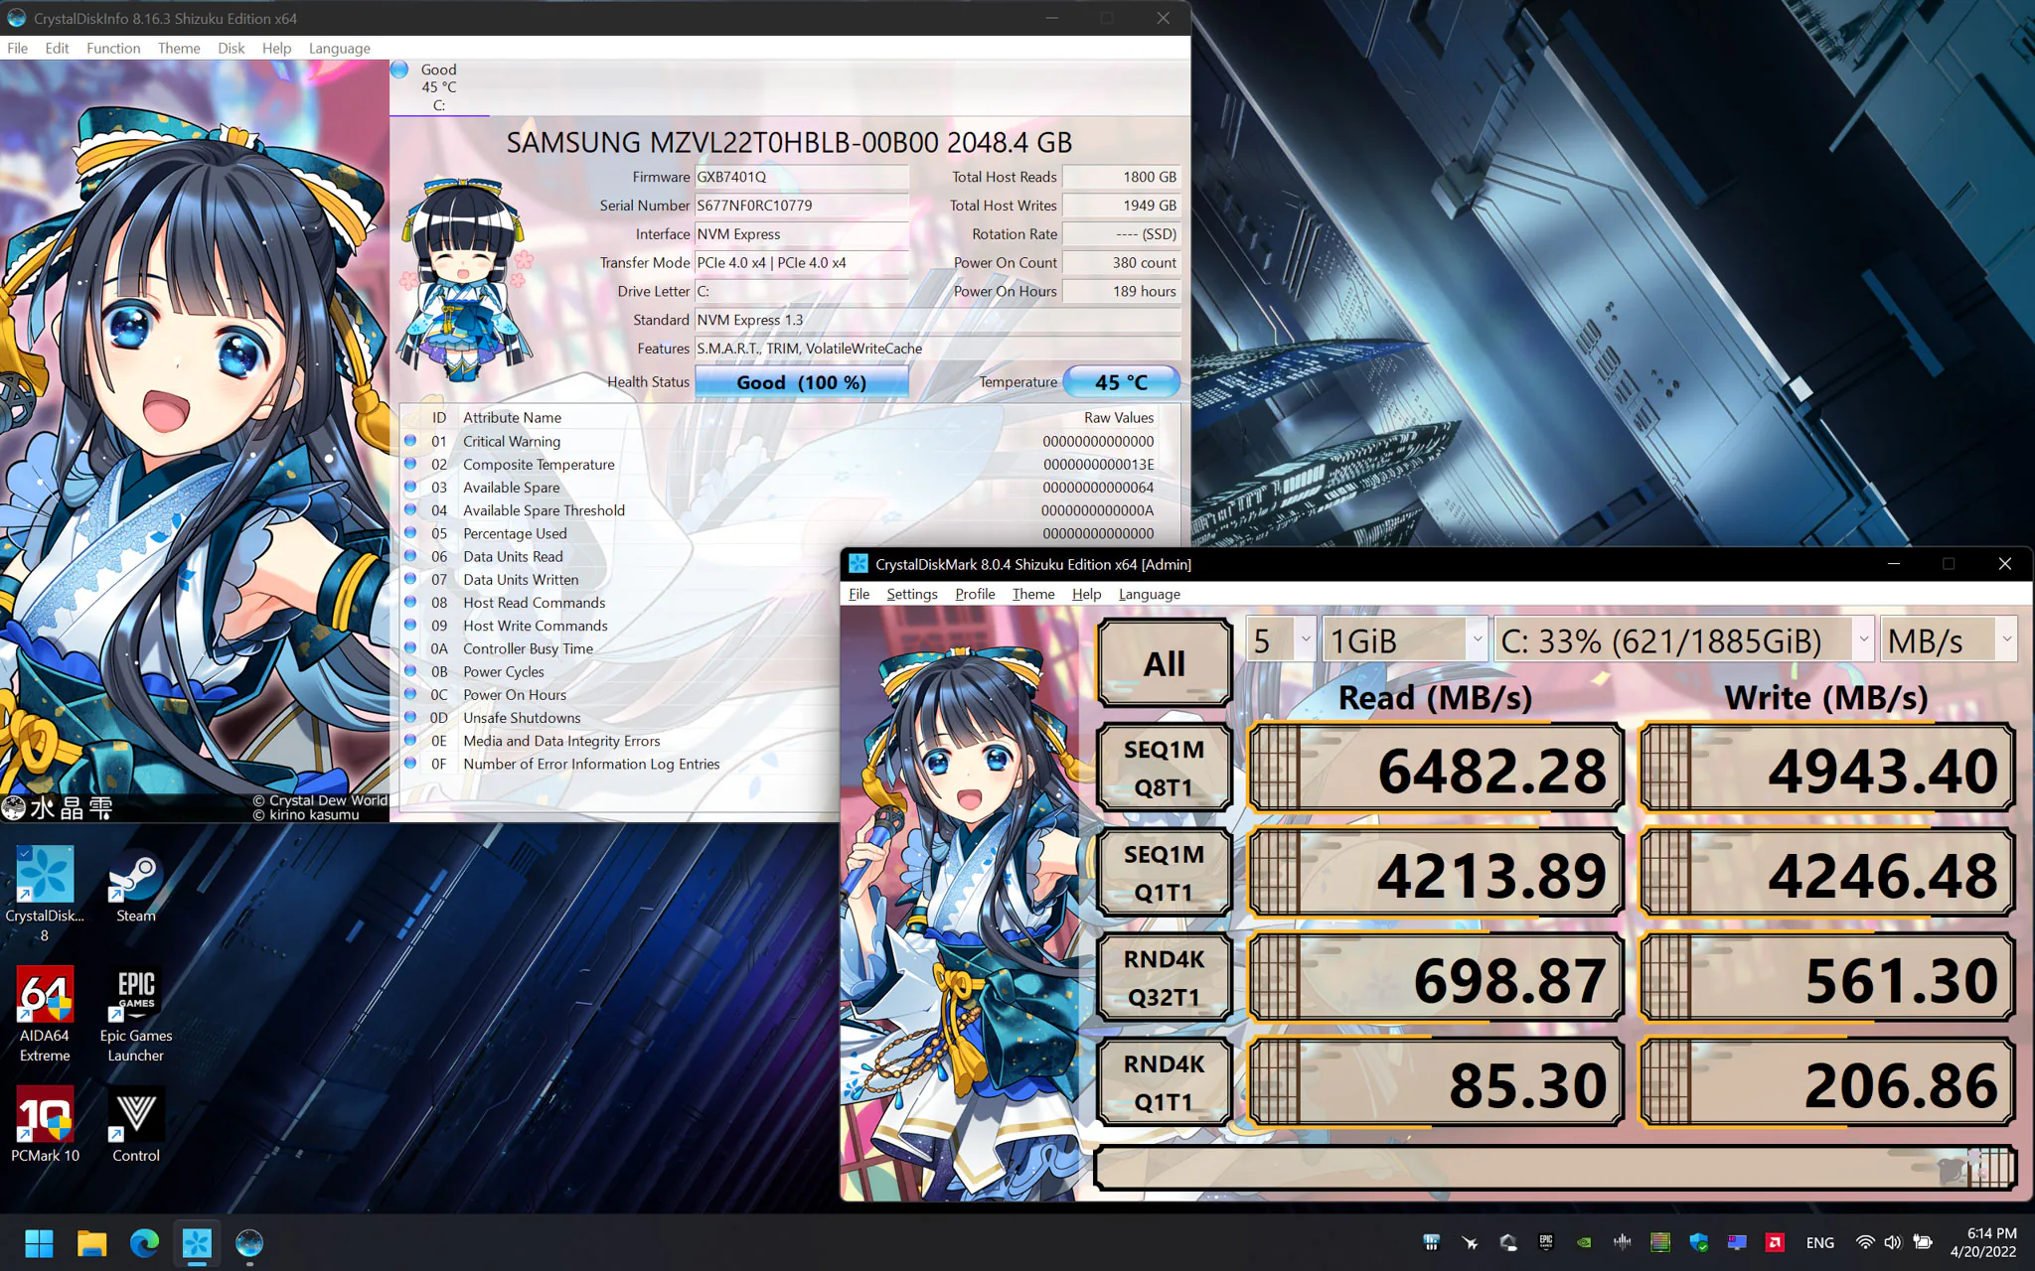Viewport: 2035px width, 1271px height.
Task: Select the Good 45 °C C: disk tab
Action: [439, 87]
